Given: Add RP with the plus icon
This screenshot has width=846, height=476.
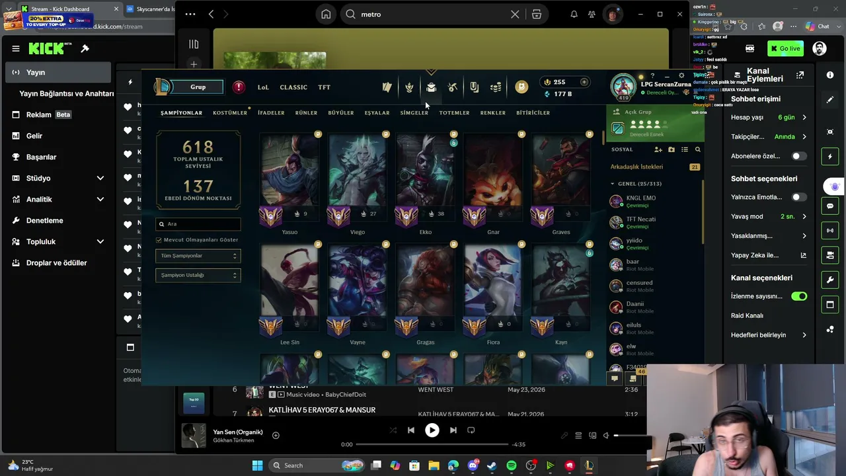Looking at the screenshot, I should click(584, 82).
